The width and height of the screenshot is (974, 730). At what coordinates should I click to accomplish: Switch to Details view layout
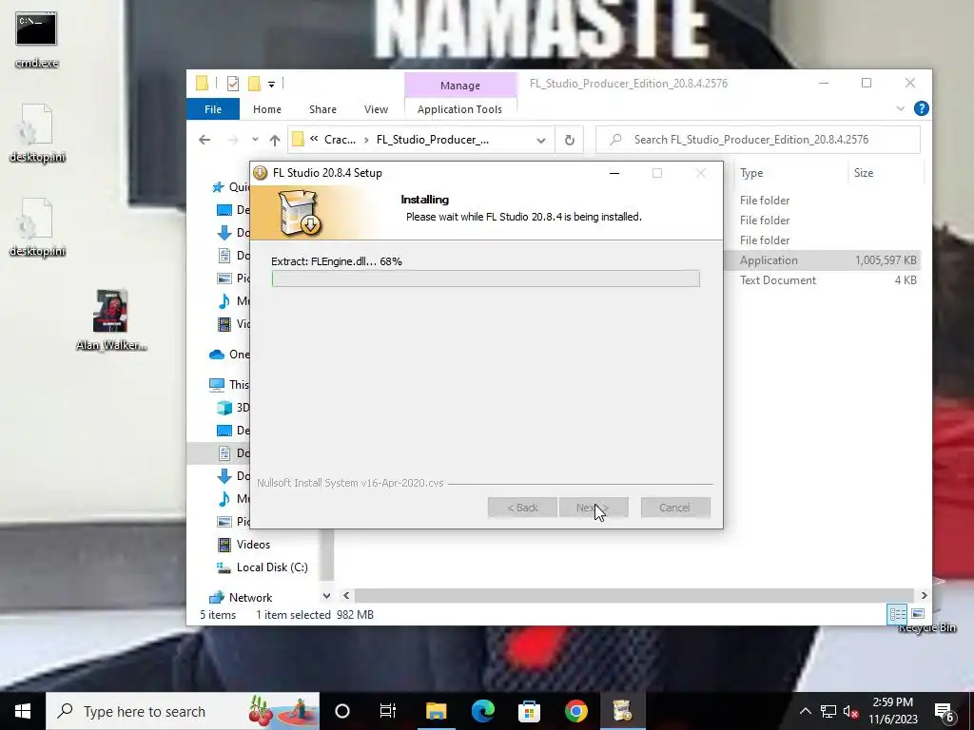(897, 615)
